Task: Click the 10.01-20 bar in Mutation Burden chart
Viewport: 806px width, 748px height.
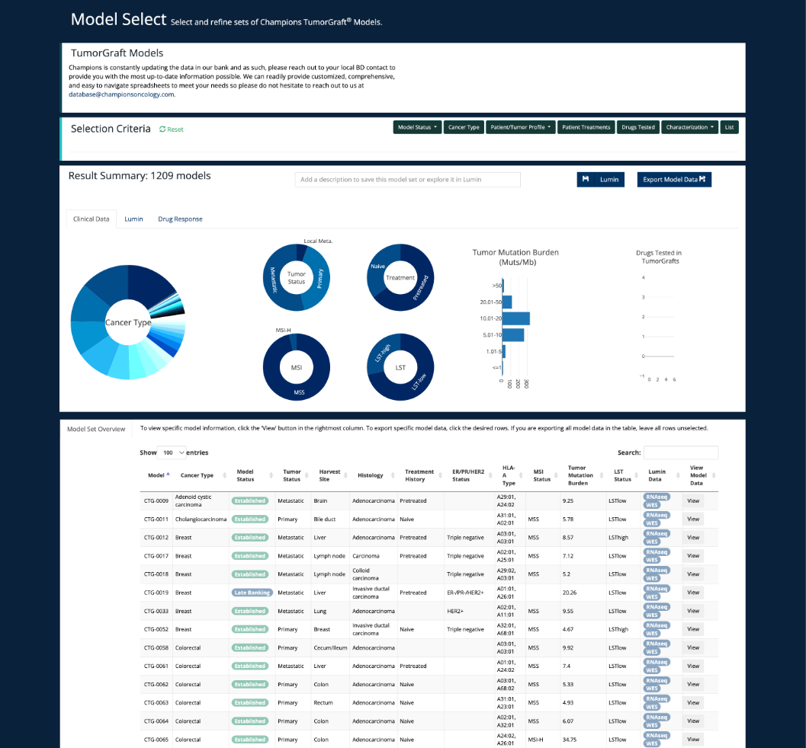Action: tap(515, 318)
